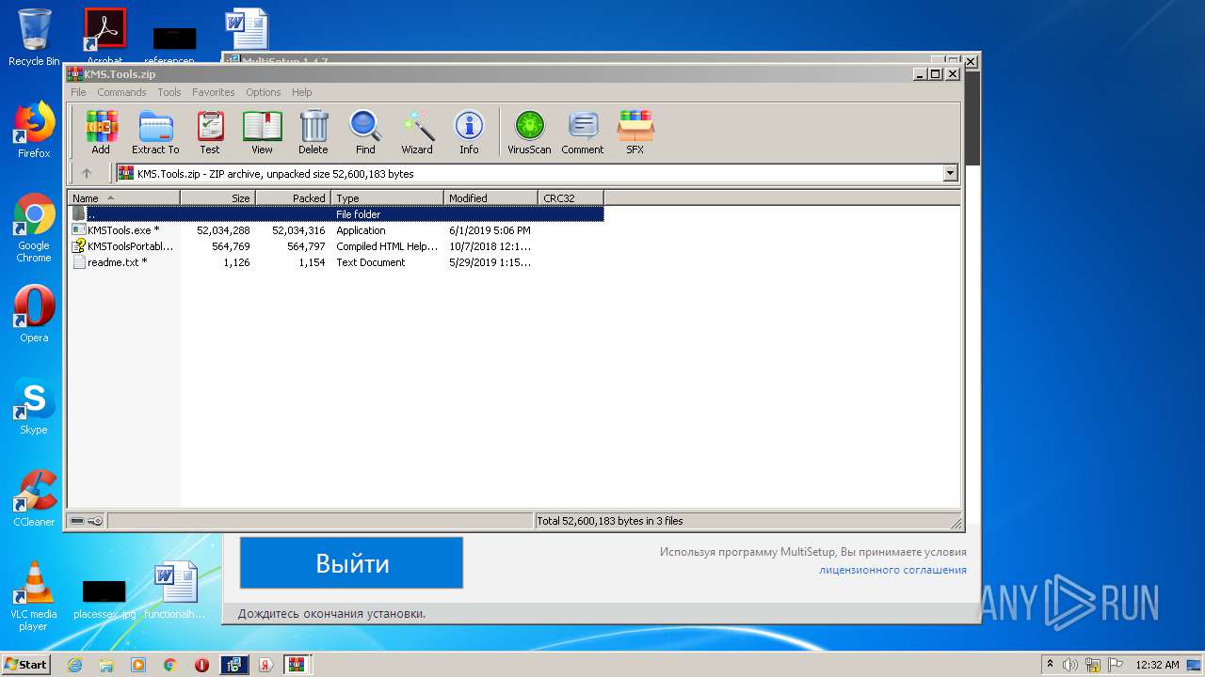1205x677 pixels.
Task: Open Google Chrome desktop shortcut
Action: tap(34, 228)
